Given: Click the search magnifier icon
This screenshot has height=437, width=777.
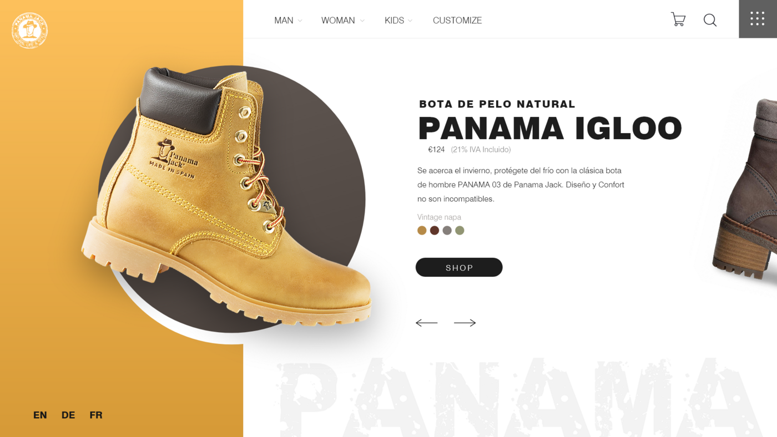Looking at the screenshot, I should (710, 20).
